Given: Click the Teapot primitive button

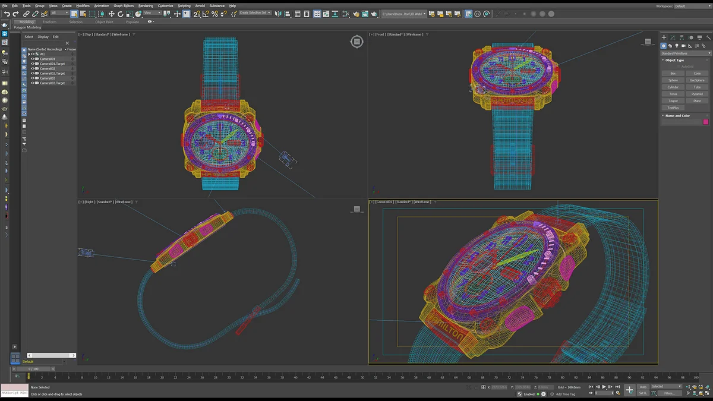Looking at the screenshot, I should (x=673, y=101).
